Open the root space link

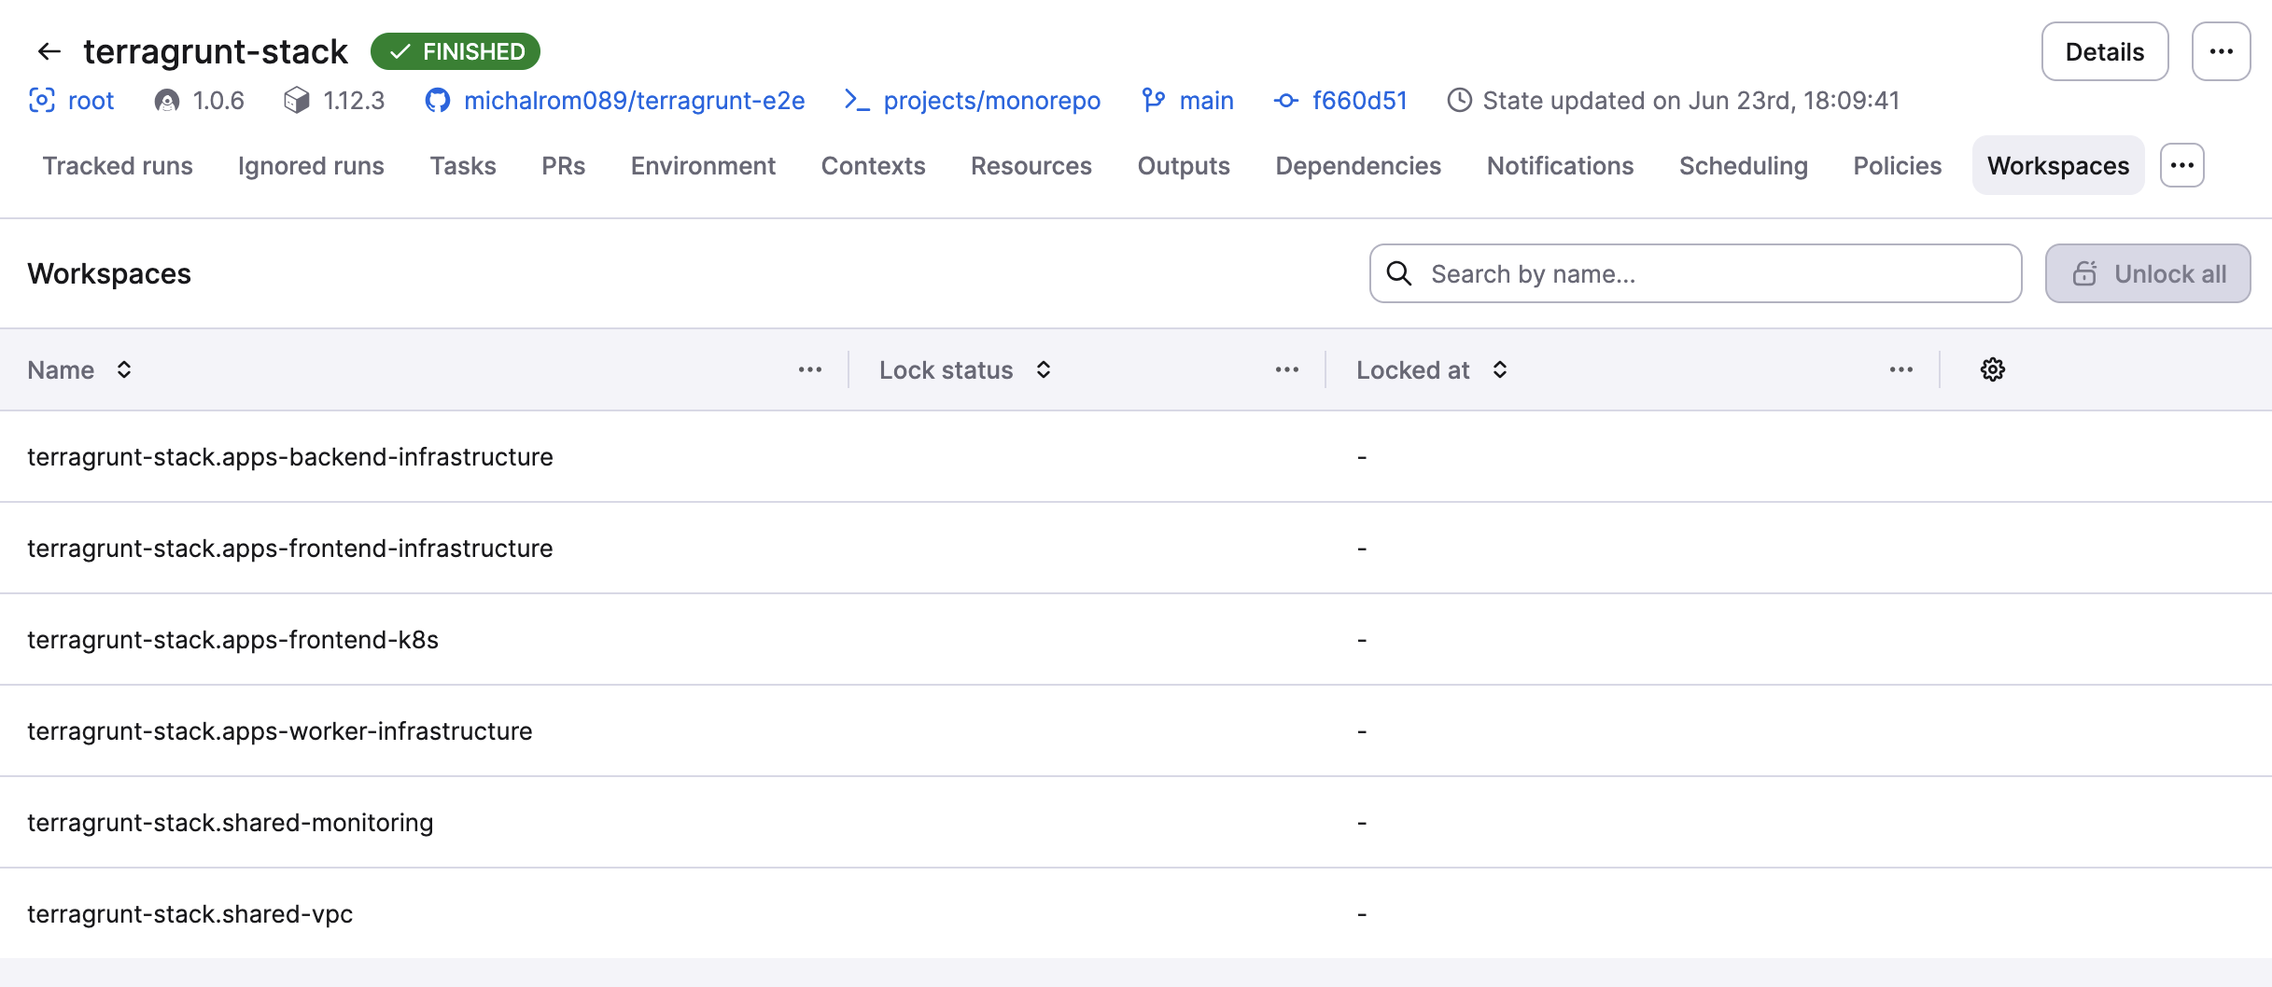click(x=91, y=101)
